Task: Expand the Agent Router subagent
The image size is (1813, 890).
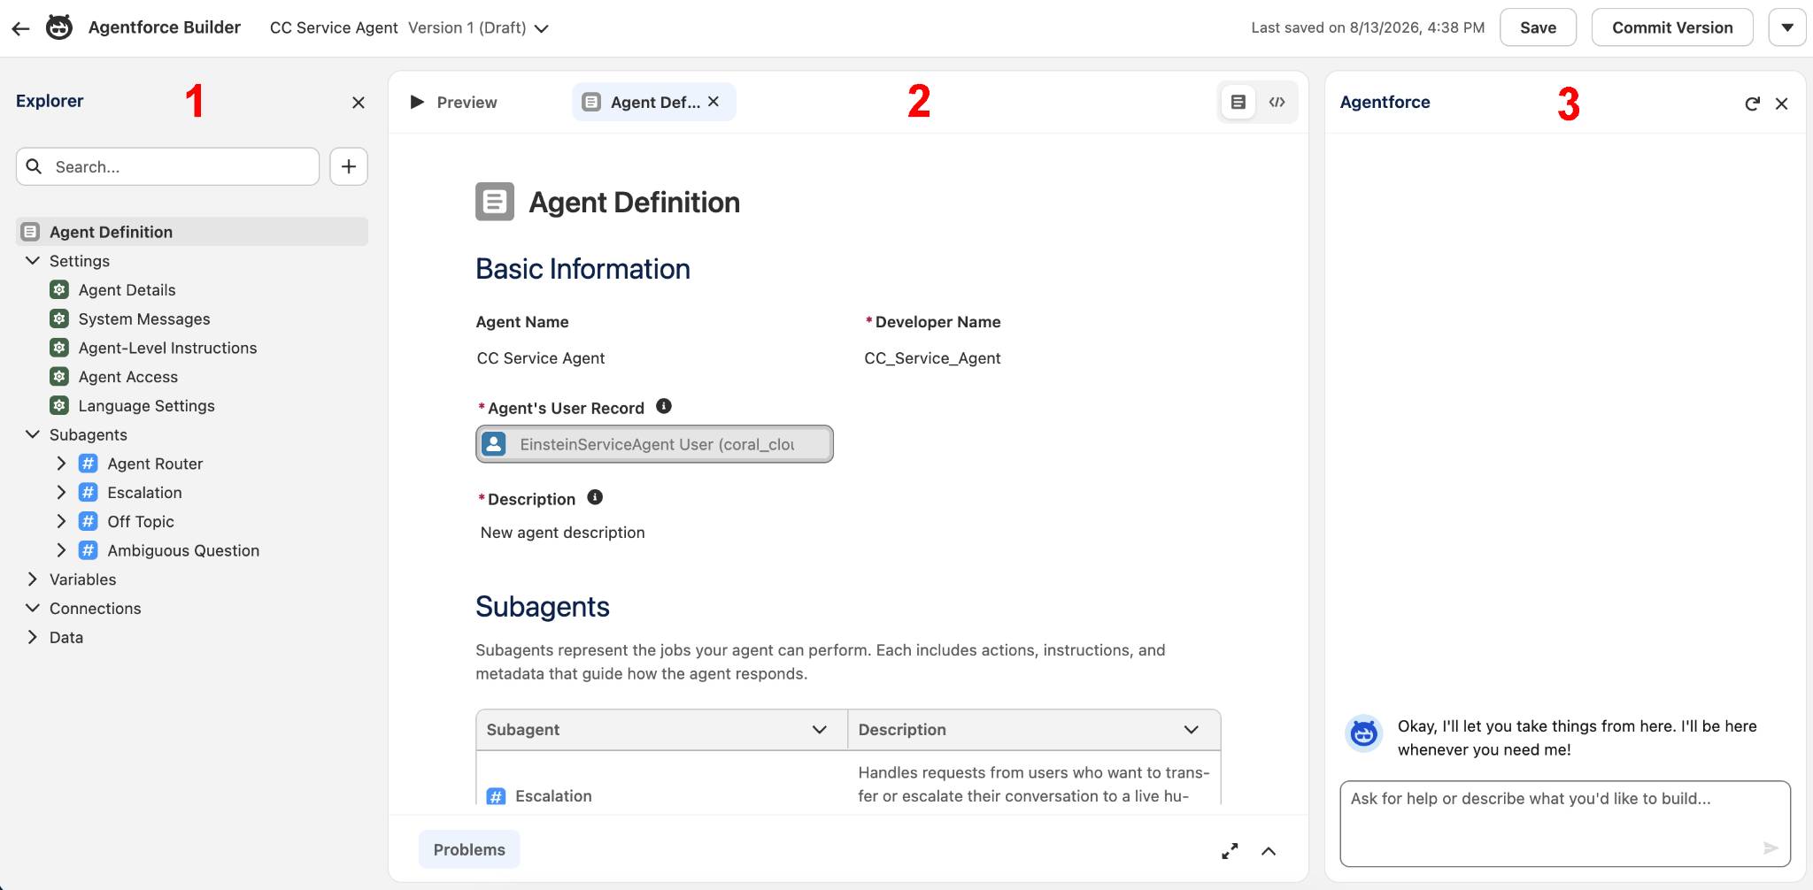Action: (61, 464)
